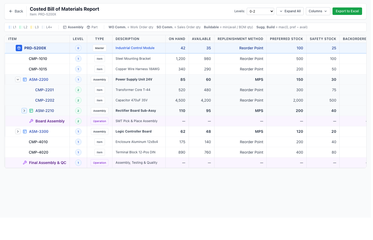
Task: Open the Levels dropdown
Action: pyautogui.click(x=260, y=11)
